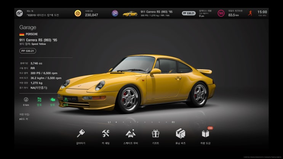The width and height of the screenshot is (283, 159).
Task: Open the tuning parts box icon
Action: tap(181, 134)
